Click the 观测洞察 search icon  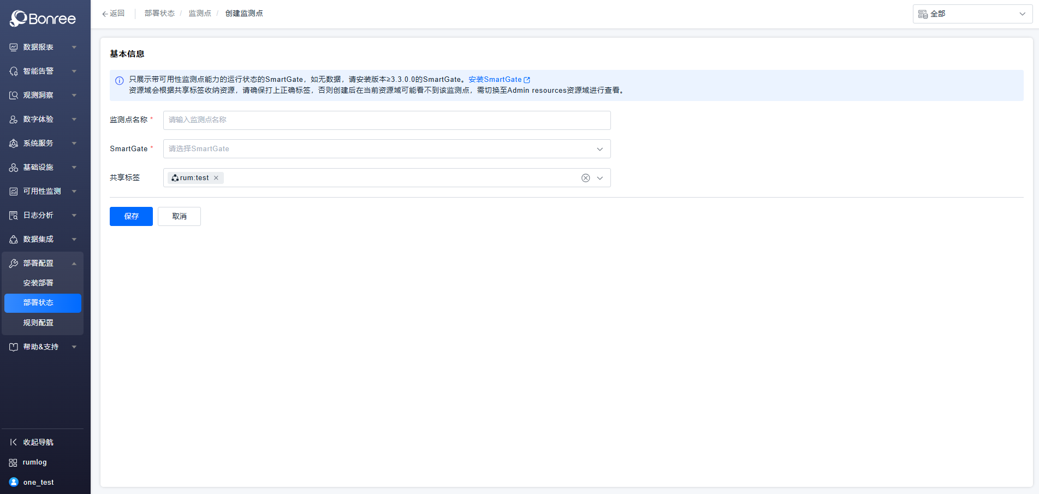(14, 96)
